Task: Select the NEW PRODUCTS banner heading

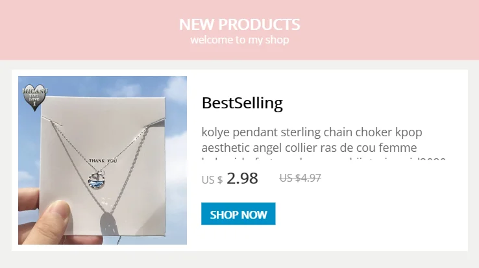Action: pos(239,25)
